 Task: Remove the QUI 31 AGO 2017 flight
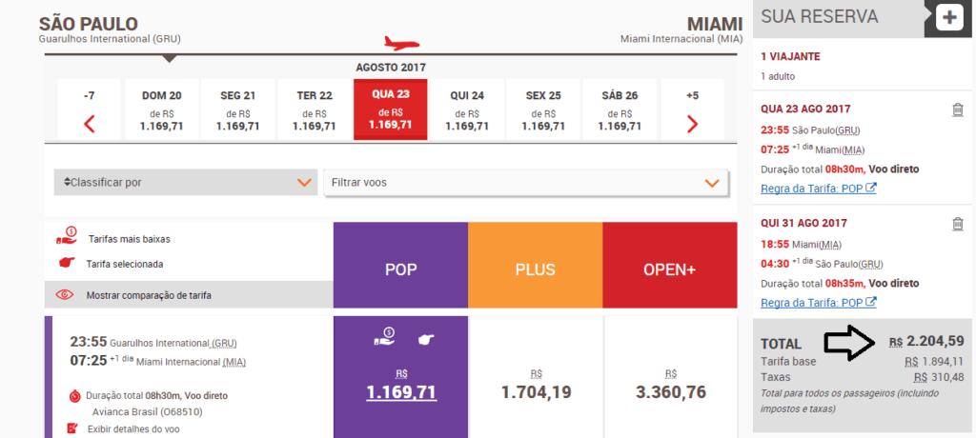958,224
